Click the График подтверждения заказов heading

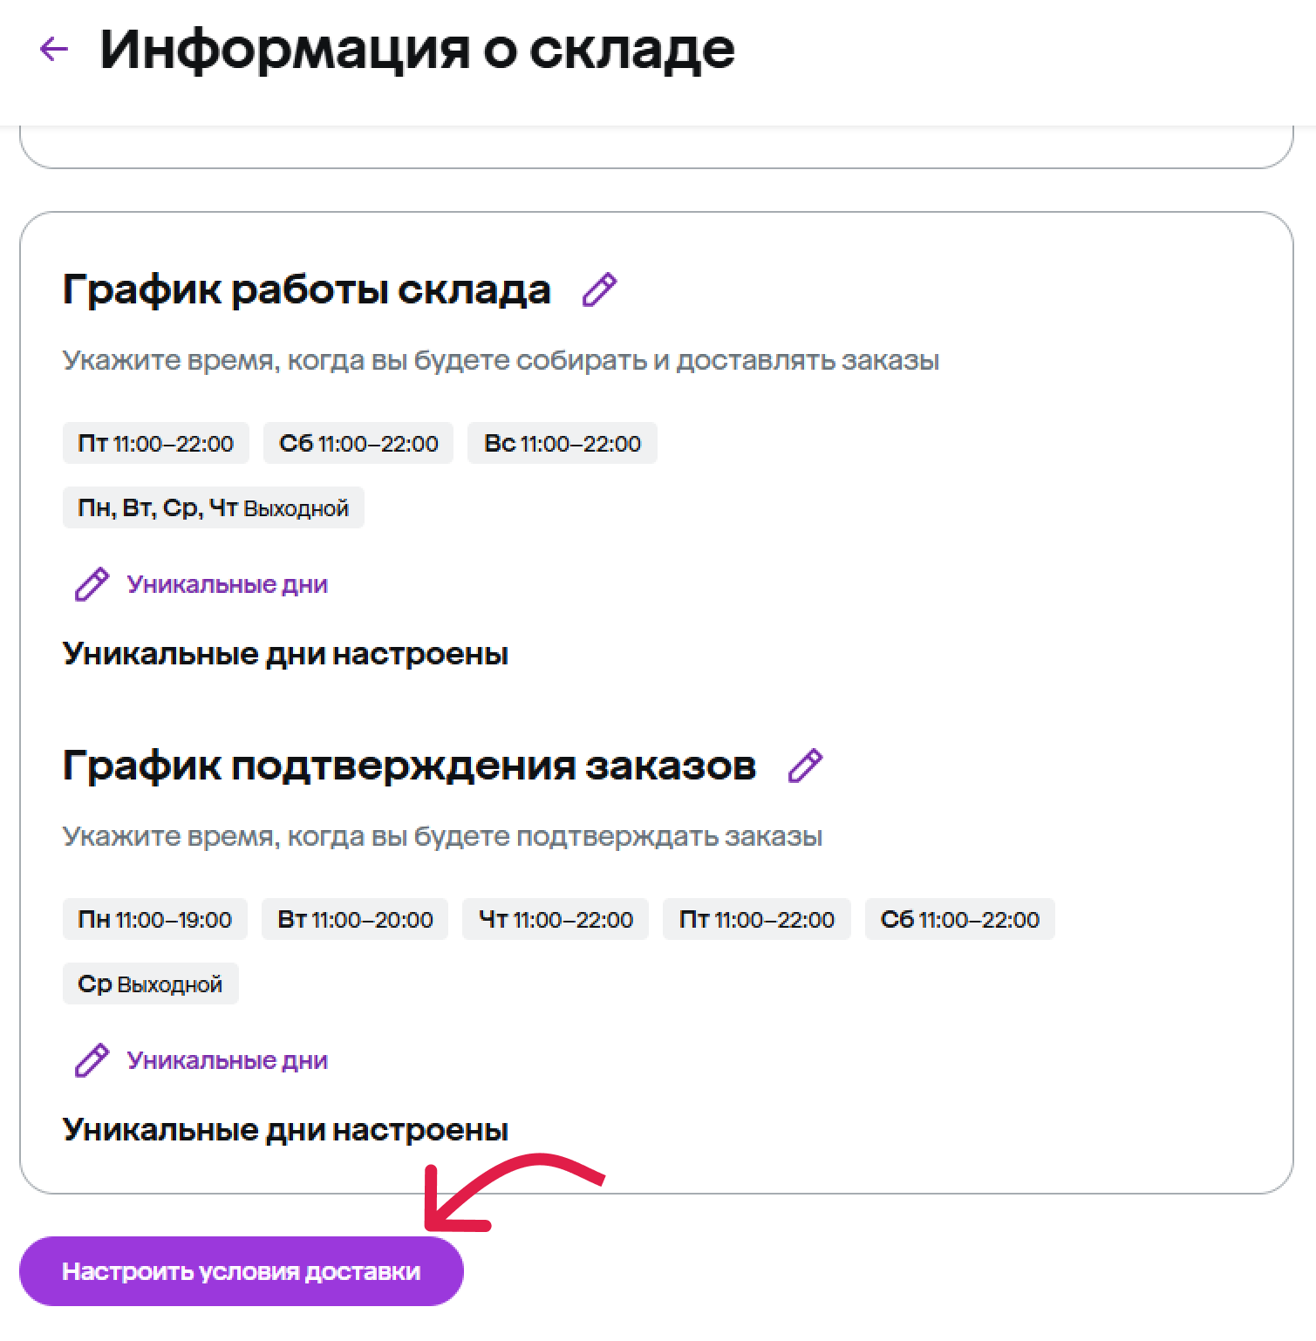(x=410, y=766)
